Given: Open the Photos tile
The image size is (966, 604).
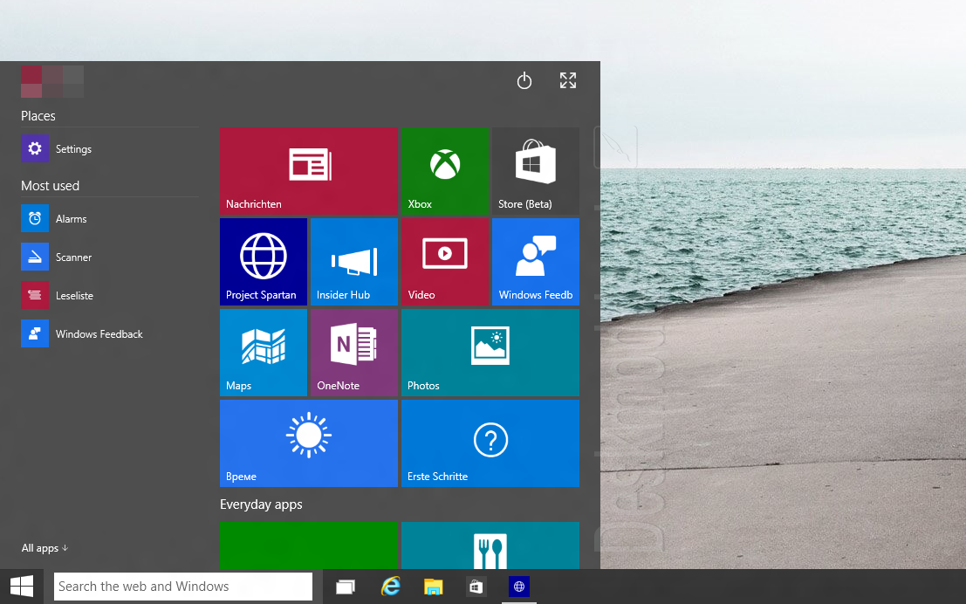Looking at the screenshot, I should pyautogui.click(x=490, y=353).
